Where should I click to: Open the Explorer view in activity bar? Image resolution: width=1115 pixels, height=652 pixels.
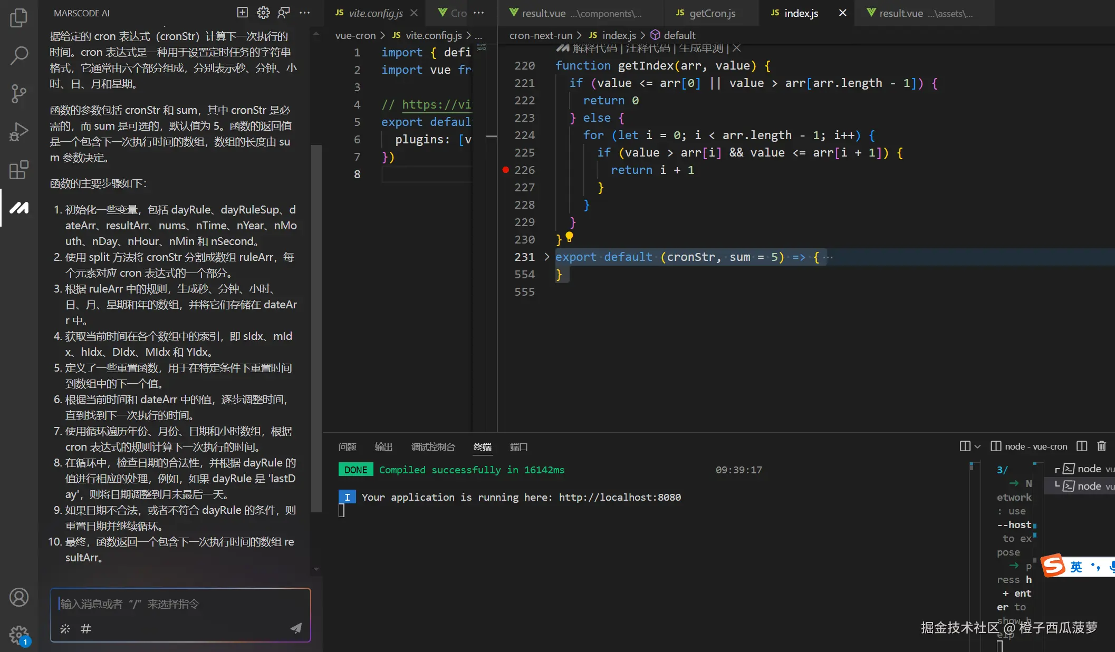[x=19, y=18]
